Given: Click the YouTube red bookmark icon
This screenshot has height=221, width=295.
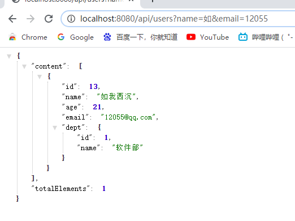Looking at the screenshot, I should coord(191,37).
